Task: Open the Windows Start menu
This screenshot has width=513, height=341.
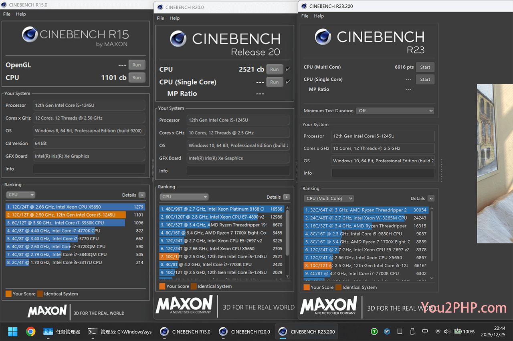Action: [13, 331]
